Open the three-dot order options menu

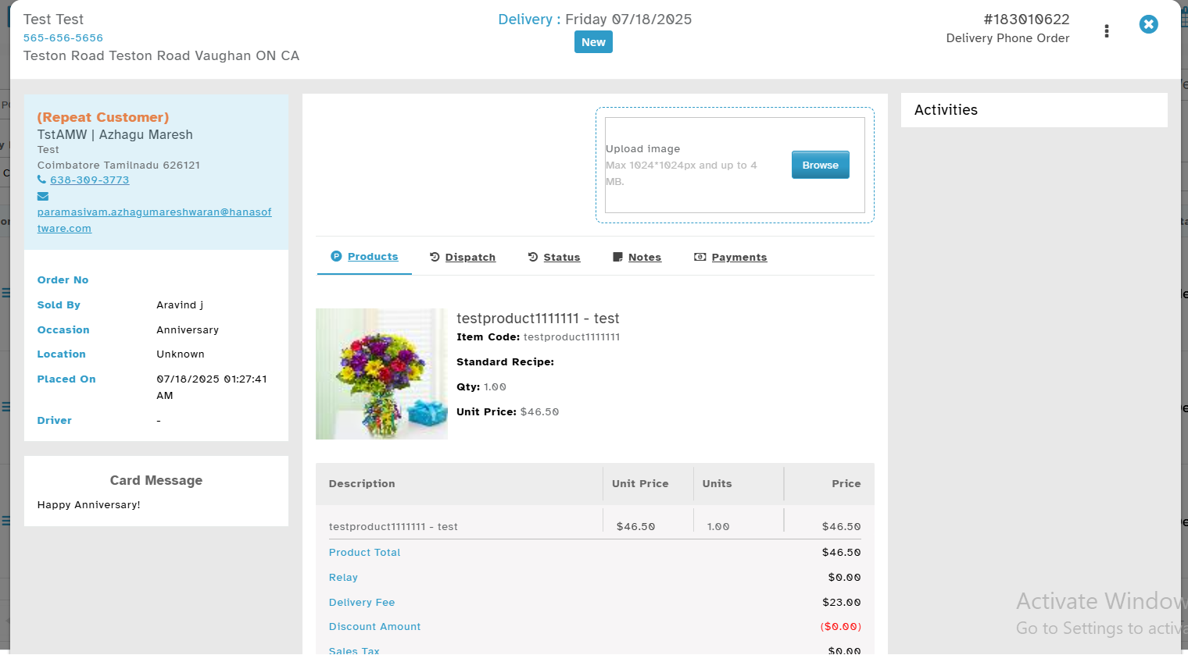point(1106,31)
